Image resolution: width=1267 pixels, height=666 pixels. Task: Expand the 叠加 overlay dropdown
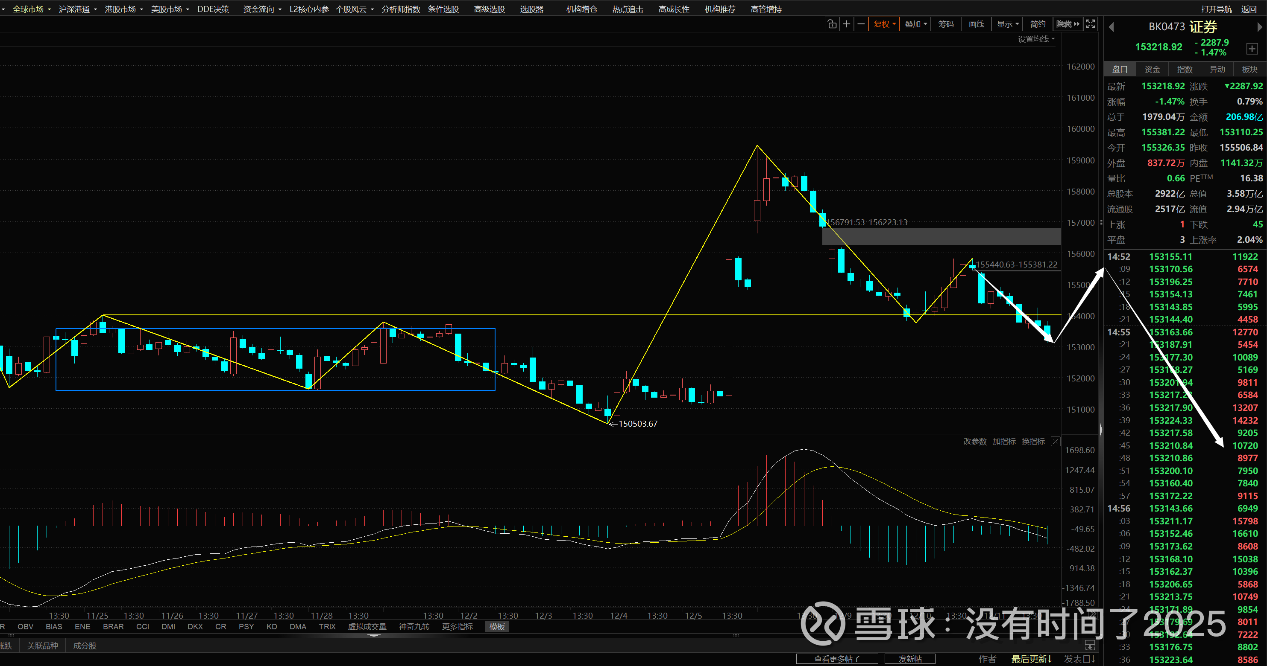click(x=915, y=24)
